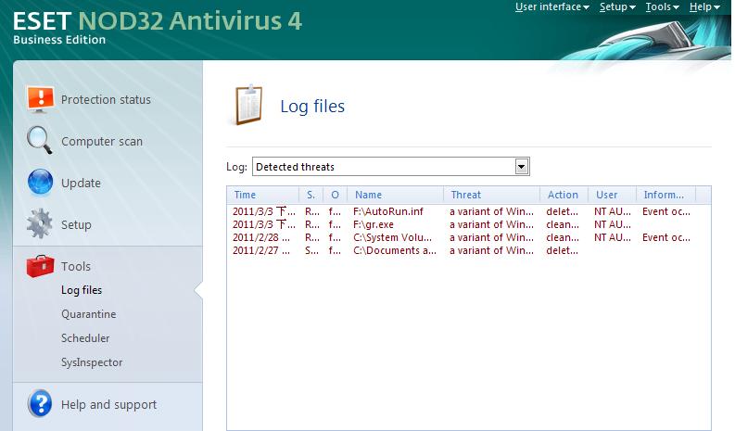Sort by the Threat column header

click(x=492, y=195)
